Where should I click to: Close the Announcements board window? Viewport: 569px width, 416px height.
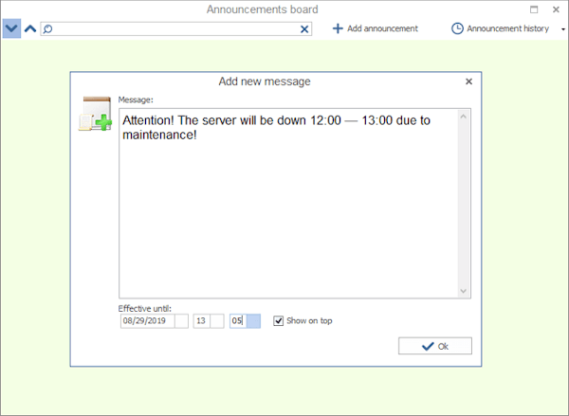click(x=556, y=9)
